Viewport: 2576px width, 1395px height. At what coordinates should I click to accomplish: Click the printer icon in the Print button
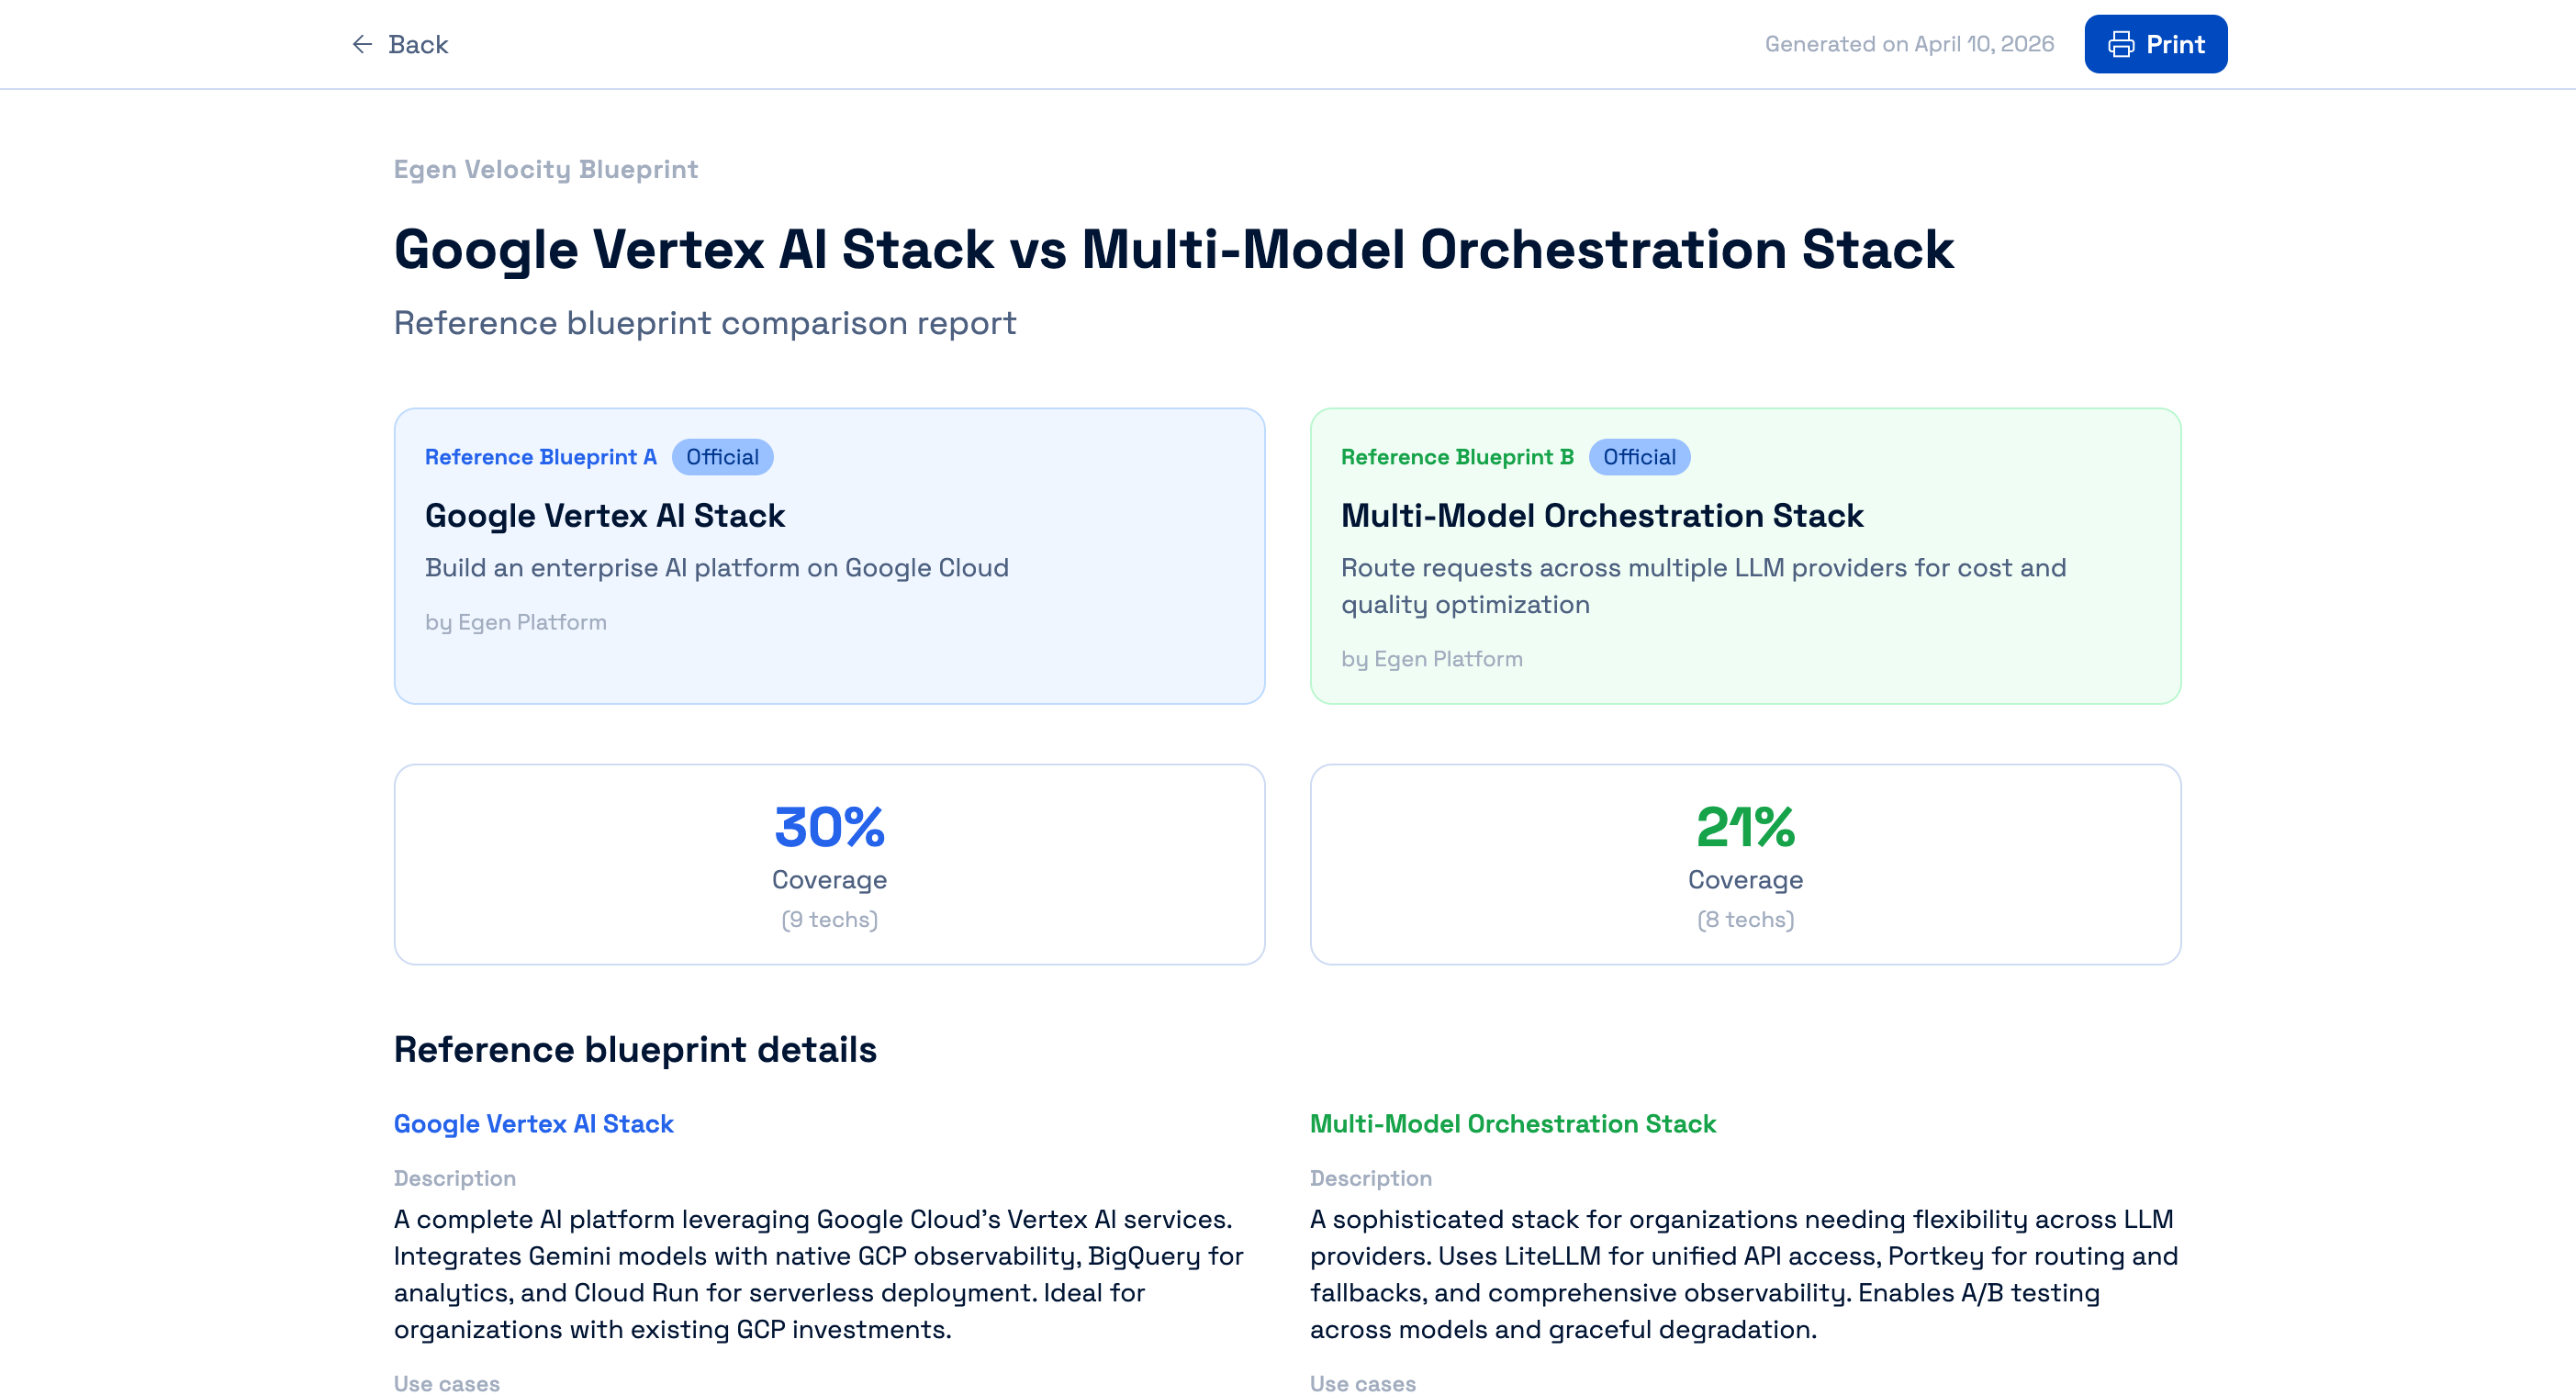[x=2120, y=43]
